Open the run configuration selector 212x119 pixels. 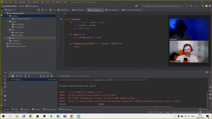coord(163,6)
